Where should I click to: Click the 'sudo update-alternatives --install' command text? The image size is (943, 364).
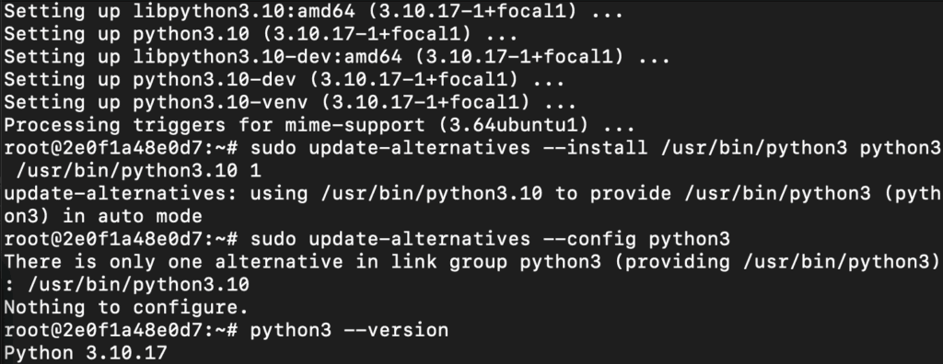pos(448,148)
